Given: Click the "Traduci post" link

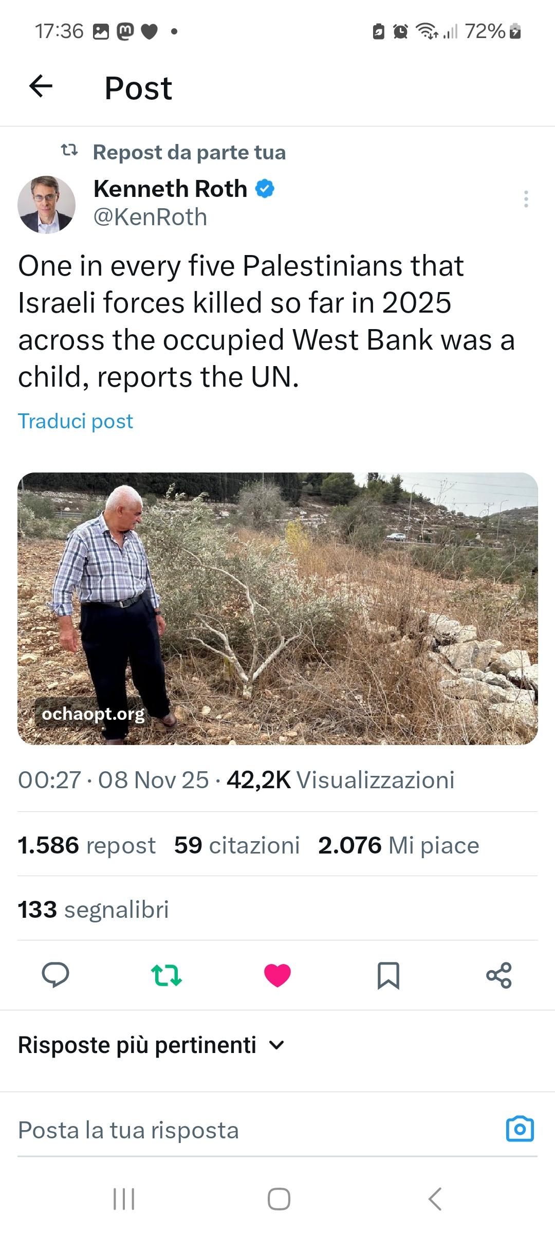Looking at the screenshot, I should click(x=76, y=421).
